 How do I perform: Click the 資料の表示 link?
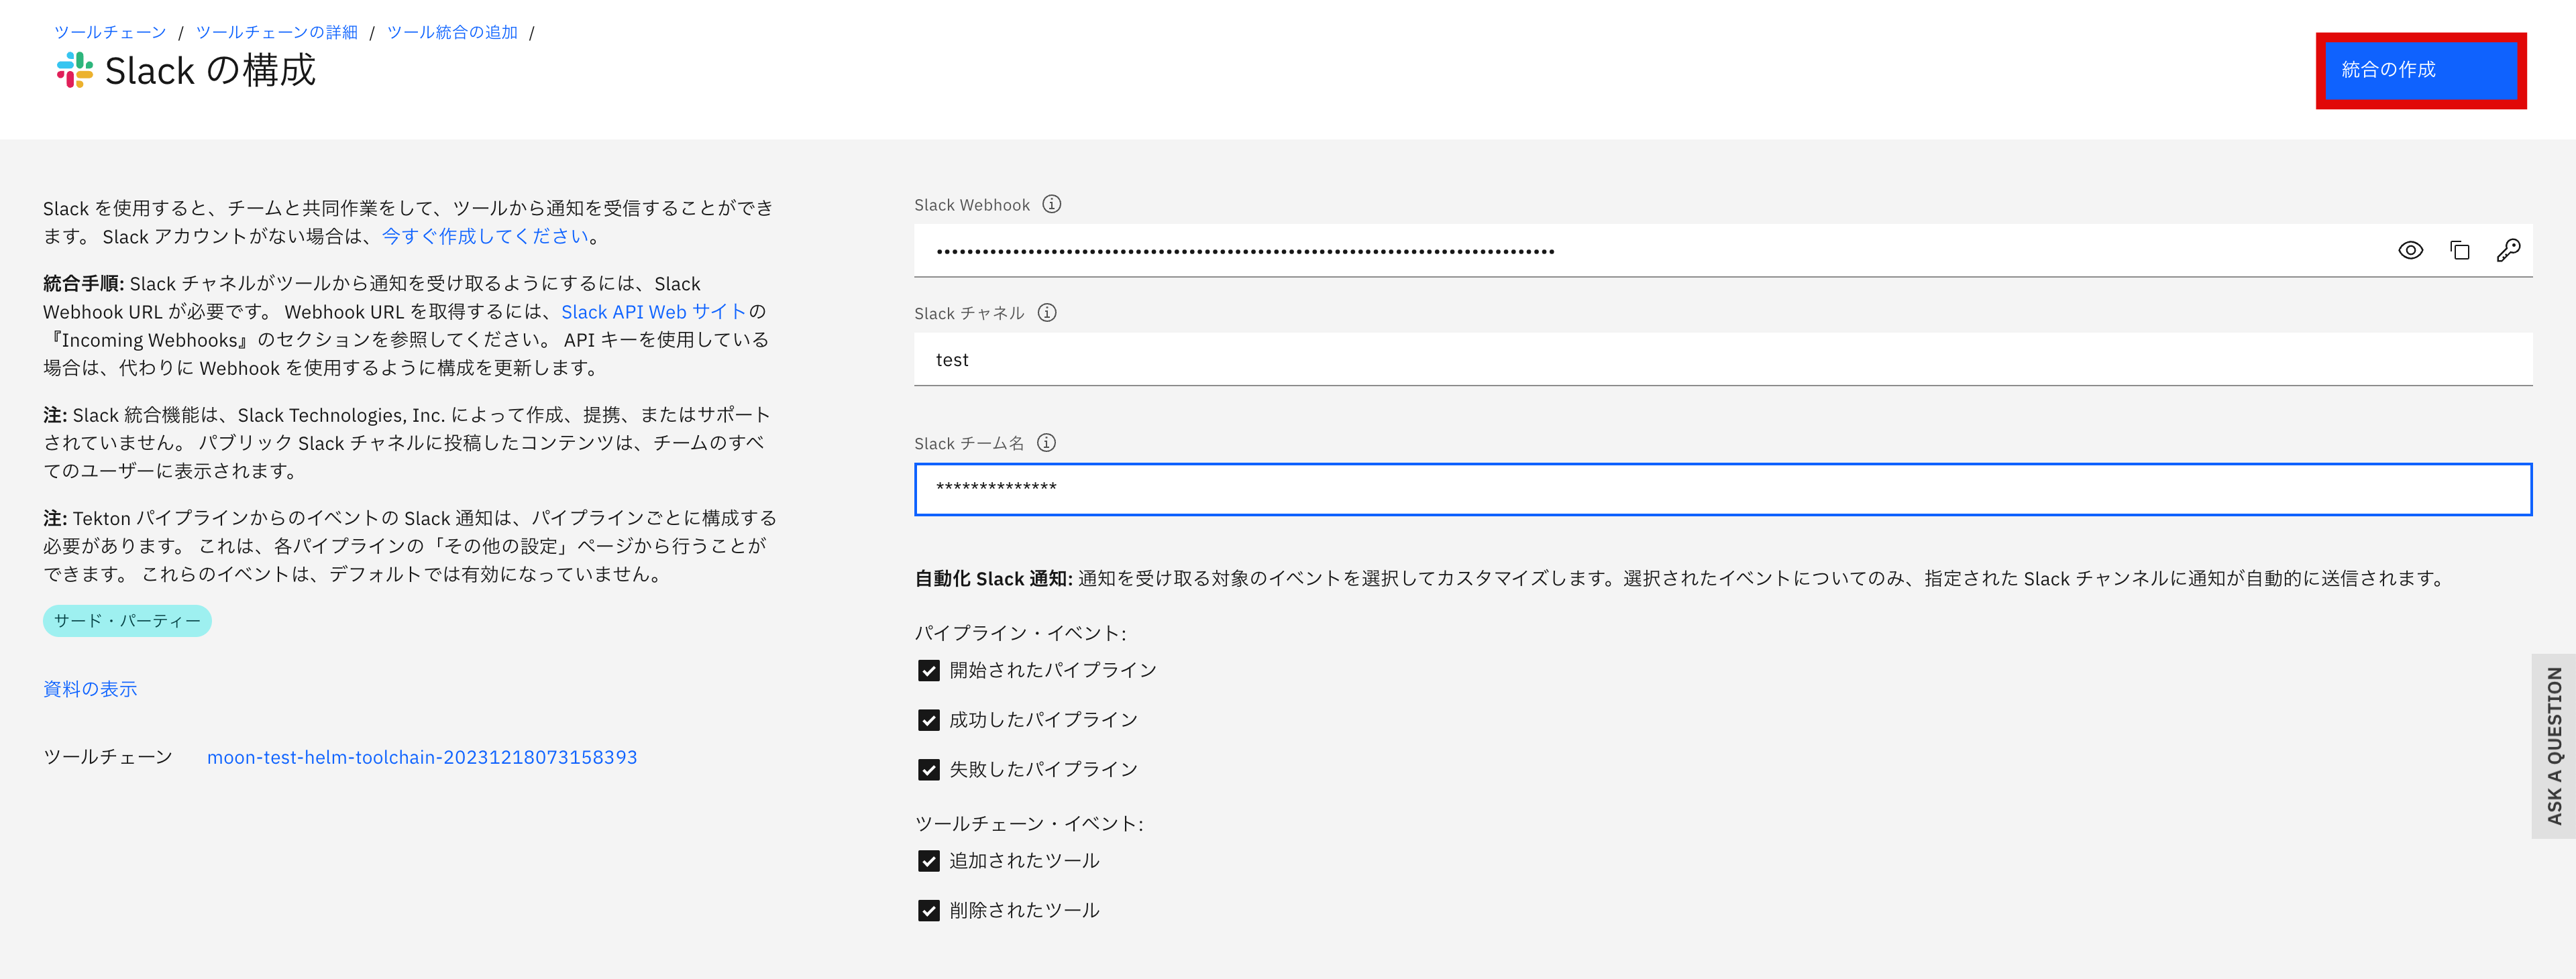(x=90, y=688)
